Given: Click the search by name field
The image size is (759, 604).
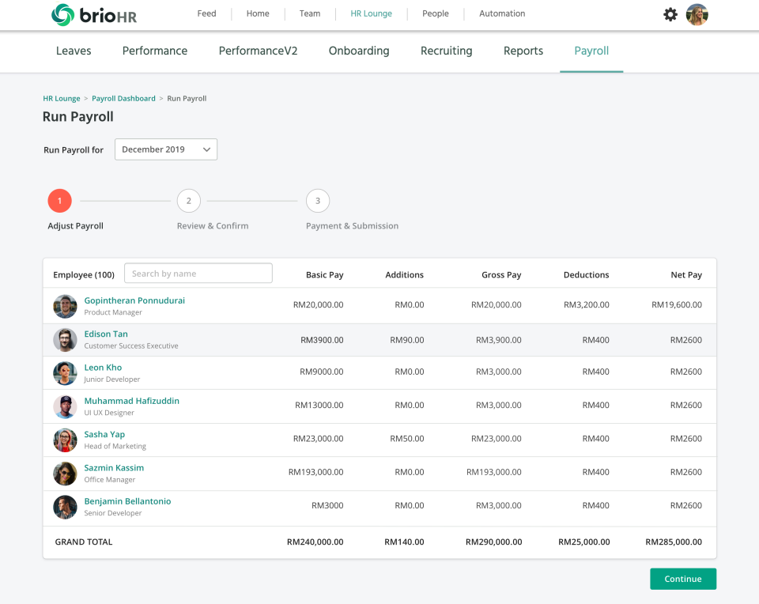Looking at the screenshot, I should point(198,273).
